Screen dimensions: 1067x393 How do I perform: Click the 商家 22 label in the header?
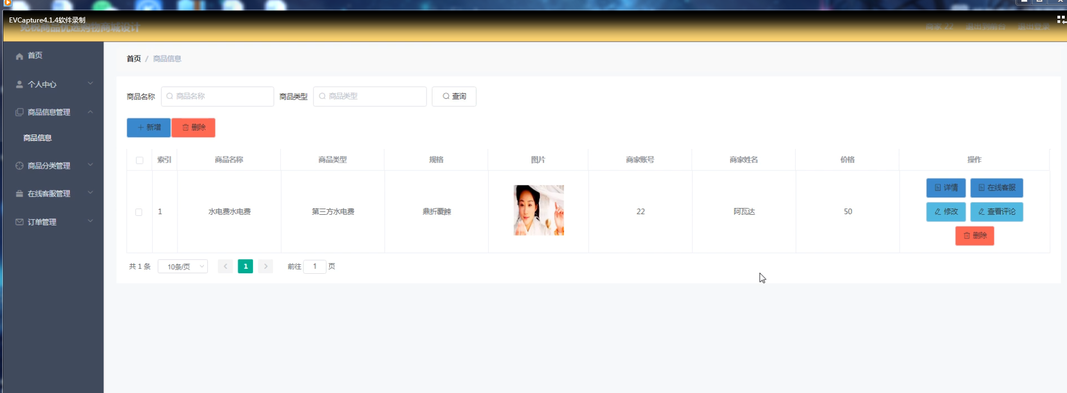[939, 27]
